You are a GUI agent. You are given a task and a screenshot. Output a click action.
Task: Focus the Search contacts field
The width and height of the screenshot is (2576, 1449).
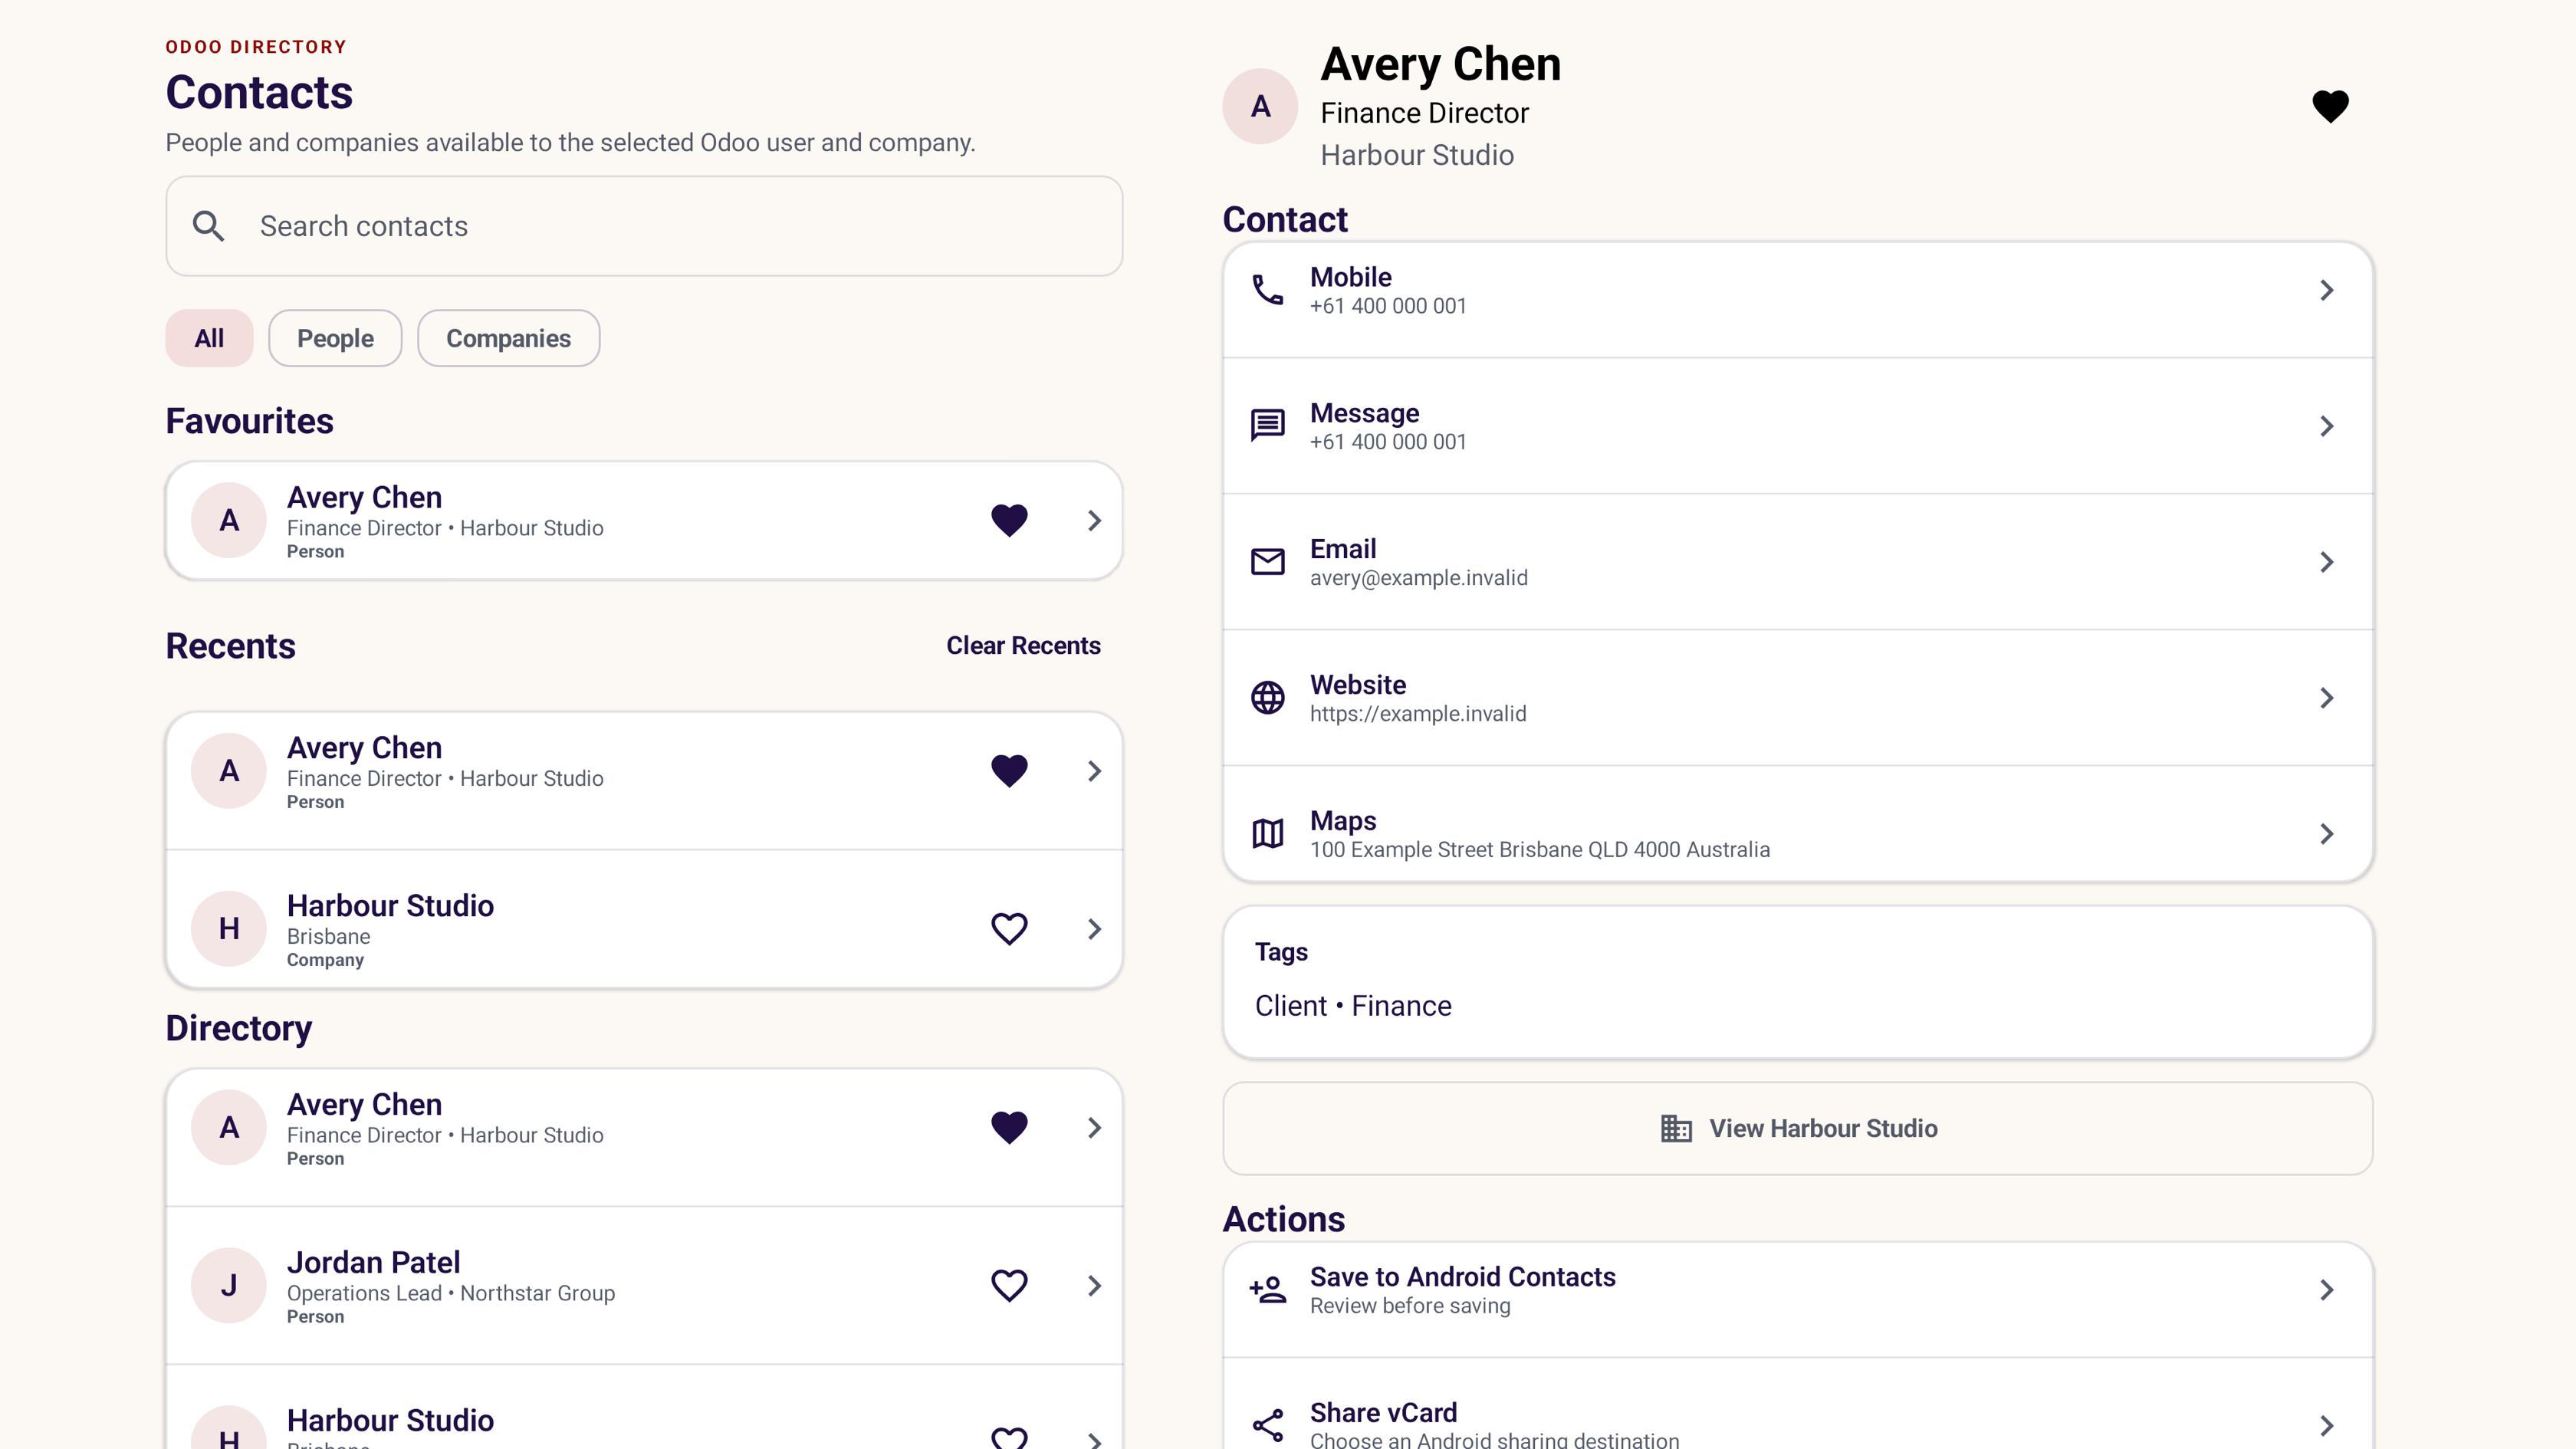(x=644, y=226)
